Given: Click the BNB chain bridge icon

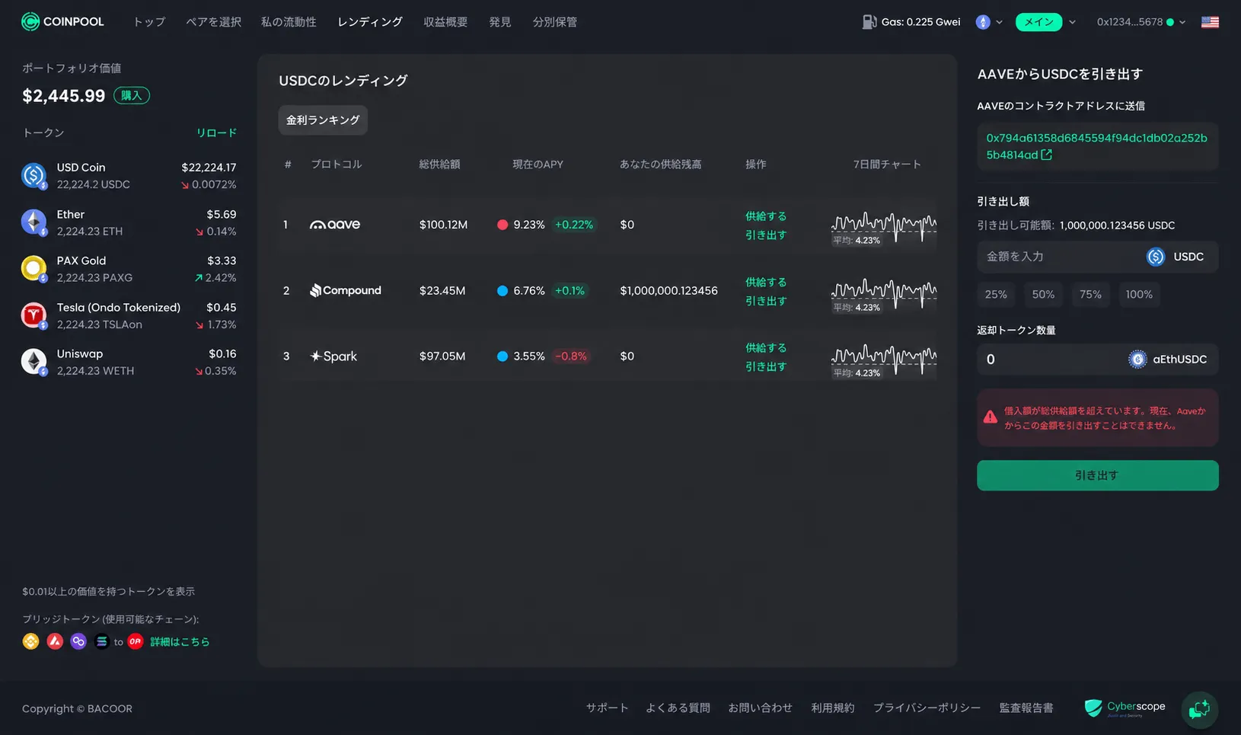Looking at the screenshot, I should tap(30, 641).
